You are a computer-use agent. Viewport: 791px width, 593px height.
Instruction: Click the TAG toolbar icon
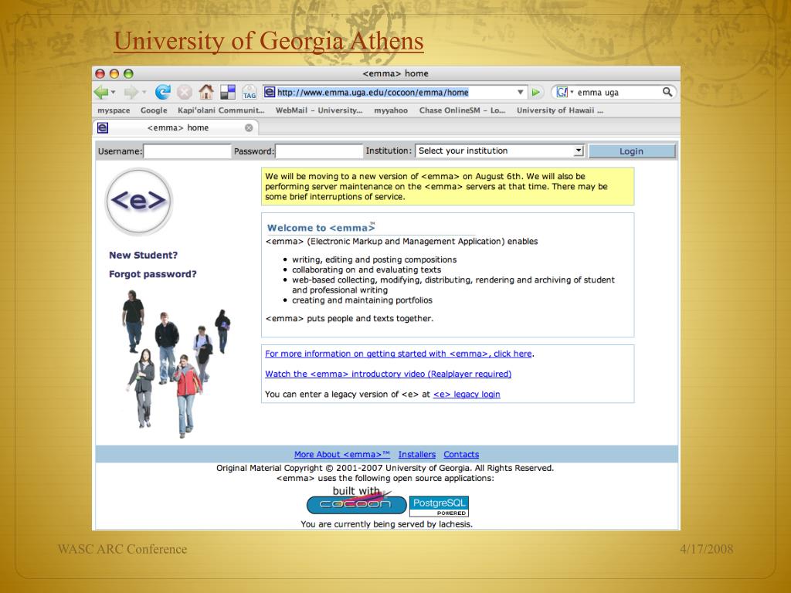pyautogui.click(x=250, y=93)
